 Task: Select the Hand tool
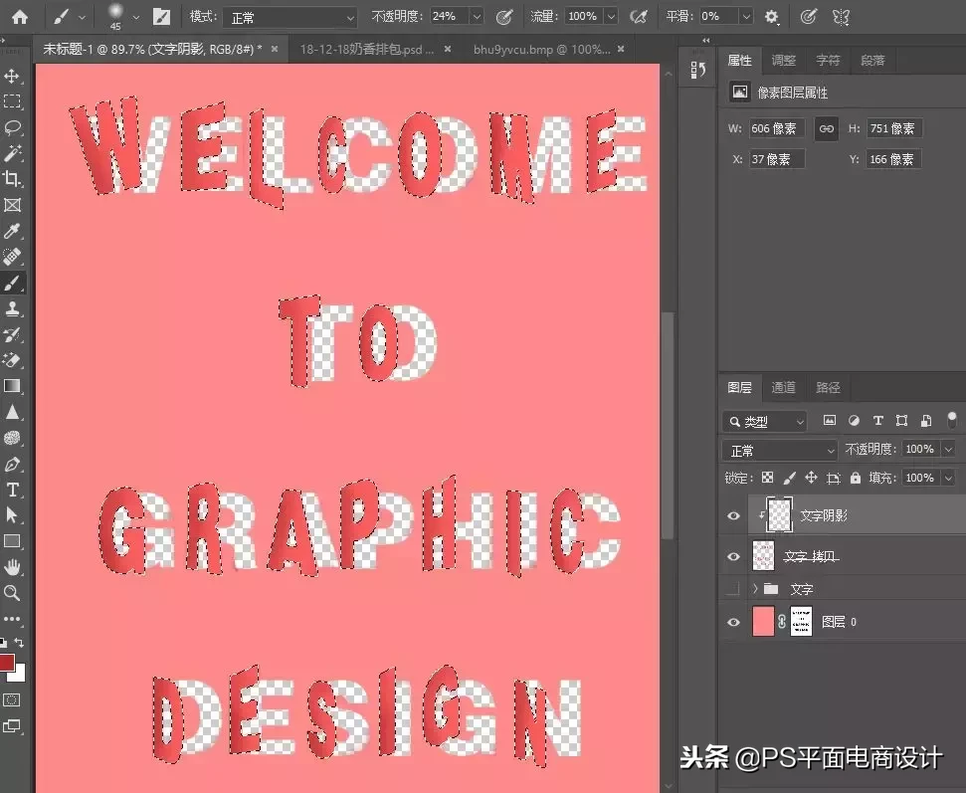[12, 567]
